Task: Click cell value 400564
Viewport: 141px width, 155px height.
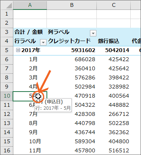Action: (119, 96)
